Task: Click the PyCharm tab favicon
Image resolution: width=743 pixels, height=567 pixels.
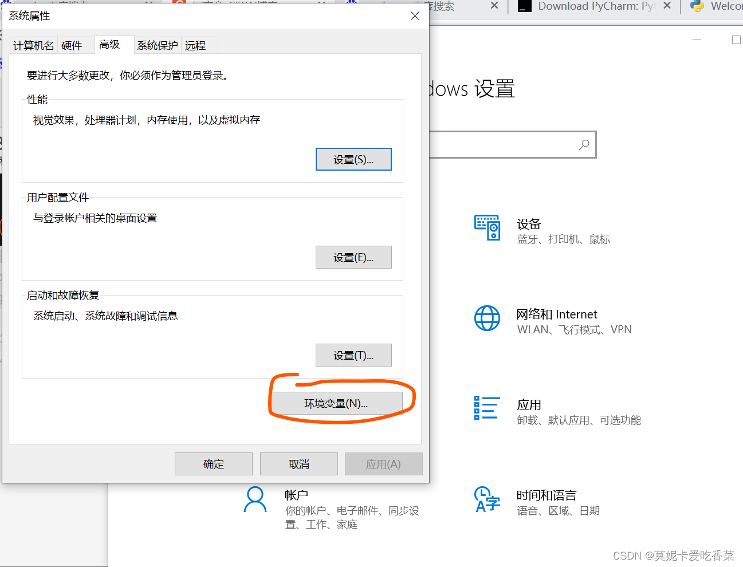Action: click(x=525, y=6)
